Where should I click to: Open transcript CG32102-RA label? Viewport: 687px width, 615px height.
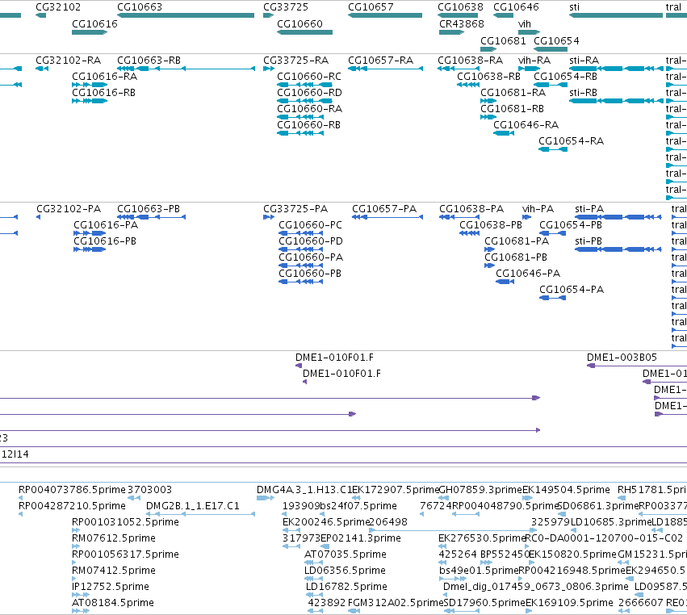coord(69,60)
